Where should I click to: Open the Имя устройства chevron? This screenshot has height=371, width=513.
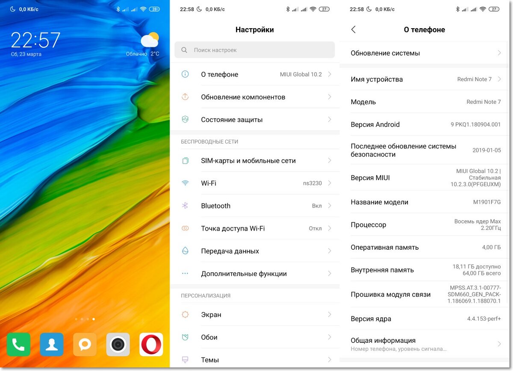(499, 79)
